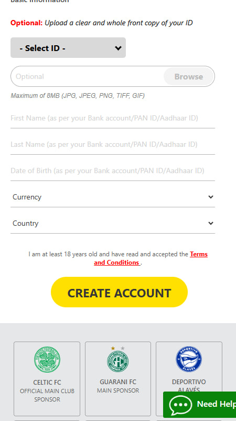Select the Guarani FC main sponsor card
Screen dimensions: 236x421
pyautogui.click(x=118, y=379)
